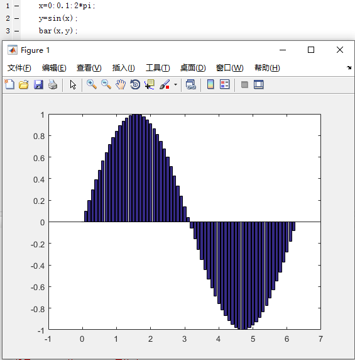This screenshot has width=355, height=360.
Task: Toggle the Data Cursor tool
Action: point(150,84)
